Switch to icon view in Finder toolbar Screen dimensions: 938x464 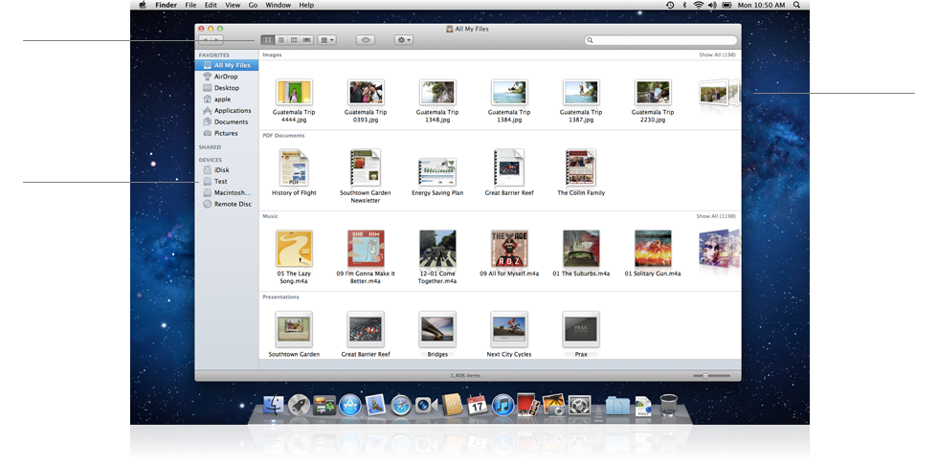[x=269, y=40]
